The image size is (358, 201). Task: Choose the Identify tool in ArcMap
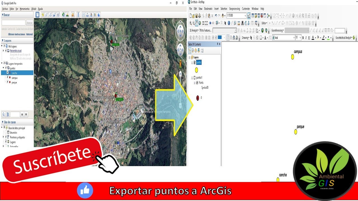coord(229,23)
